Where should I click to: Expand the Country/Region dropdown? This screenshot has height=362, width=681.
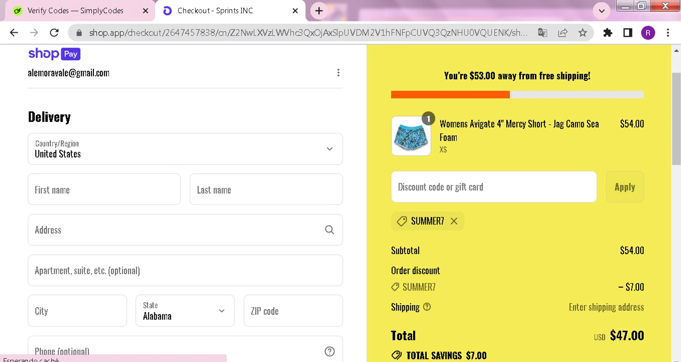185,149
